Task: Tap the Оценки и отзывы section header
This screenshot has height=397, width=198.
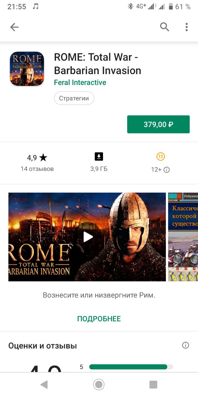Action: click(x=43, y=346)
